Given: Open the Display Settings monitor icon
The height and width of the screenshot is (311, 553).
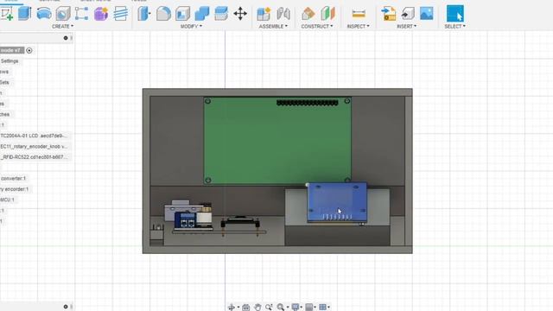Looking at the screenshot, I should coord(296,308).
